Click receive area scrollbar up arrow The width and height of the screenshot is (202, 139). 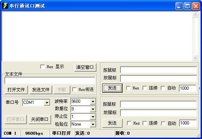click(195, 14)
